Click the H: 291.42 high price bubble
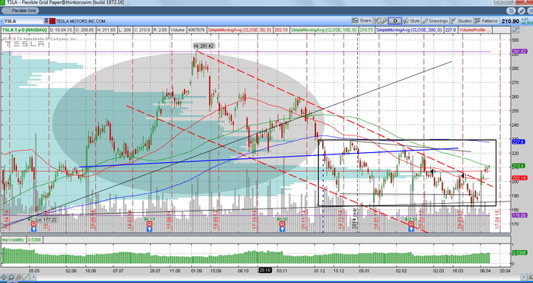The image size is (533, 283). [x=204, y=46]
